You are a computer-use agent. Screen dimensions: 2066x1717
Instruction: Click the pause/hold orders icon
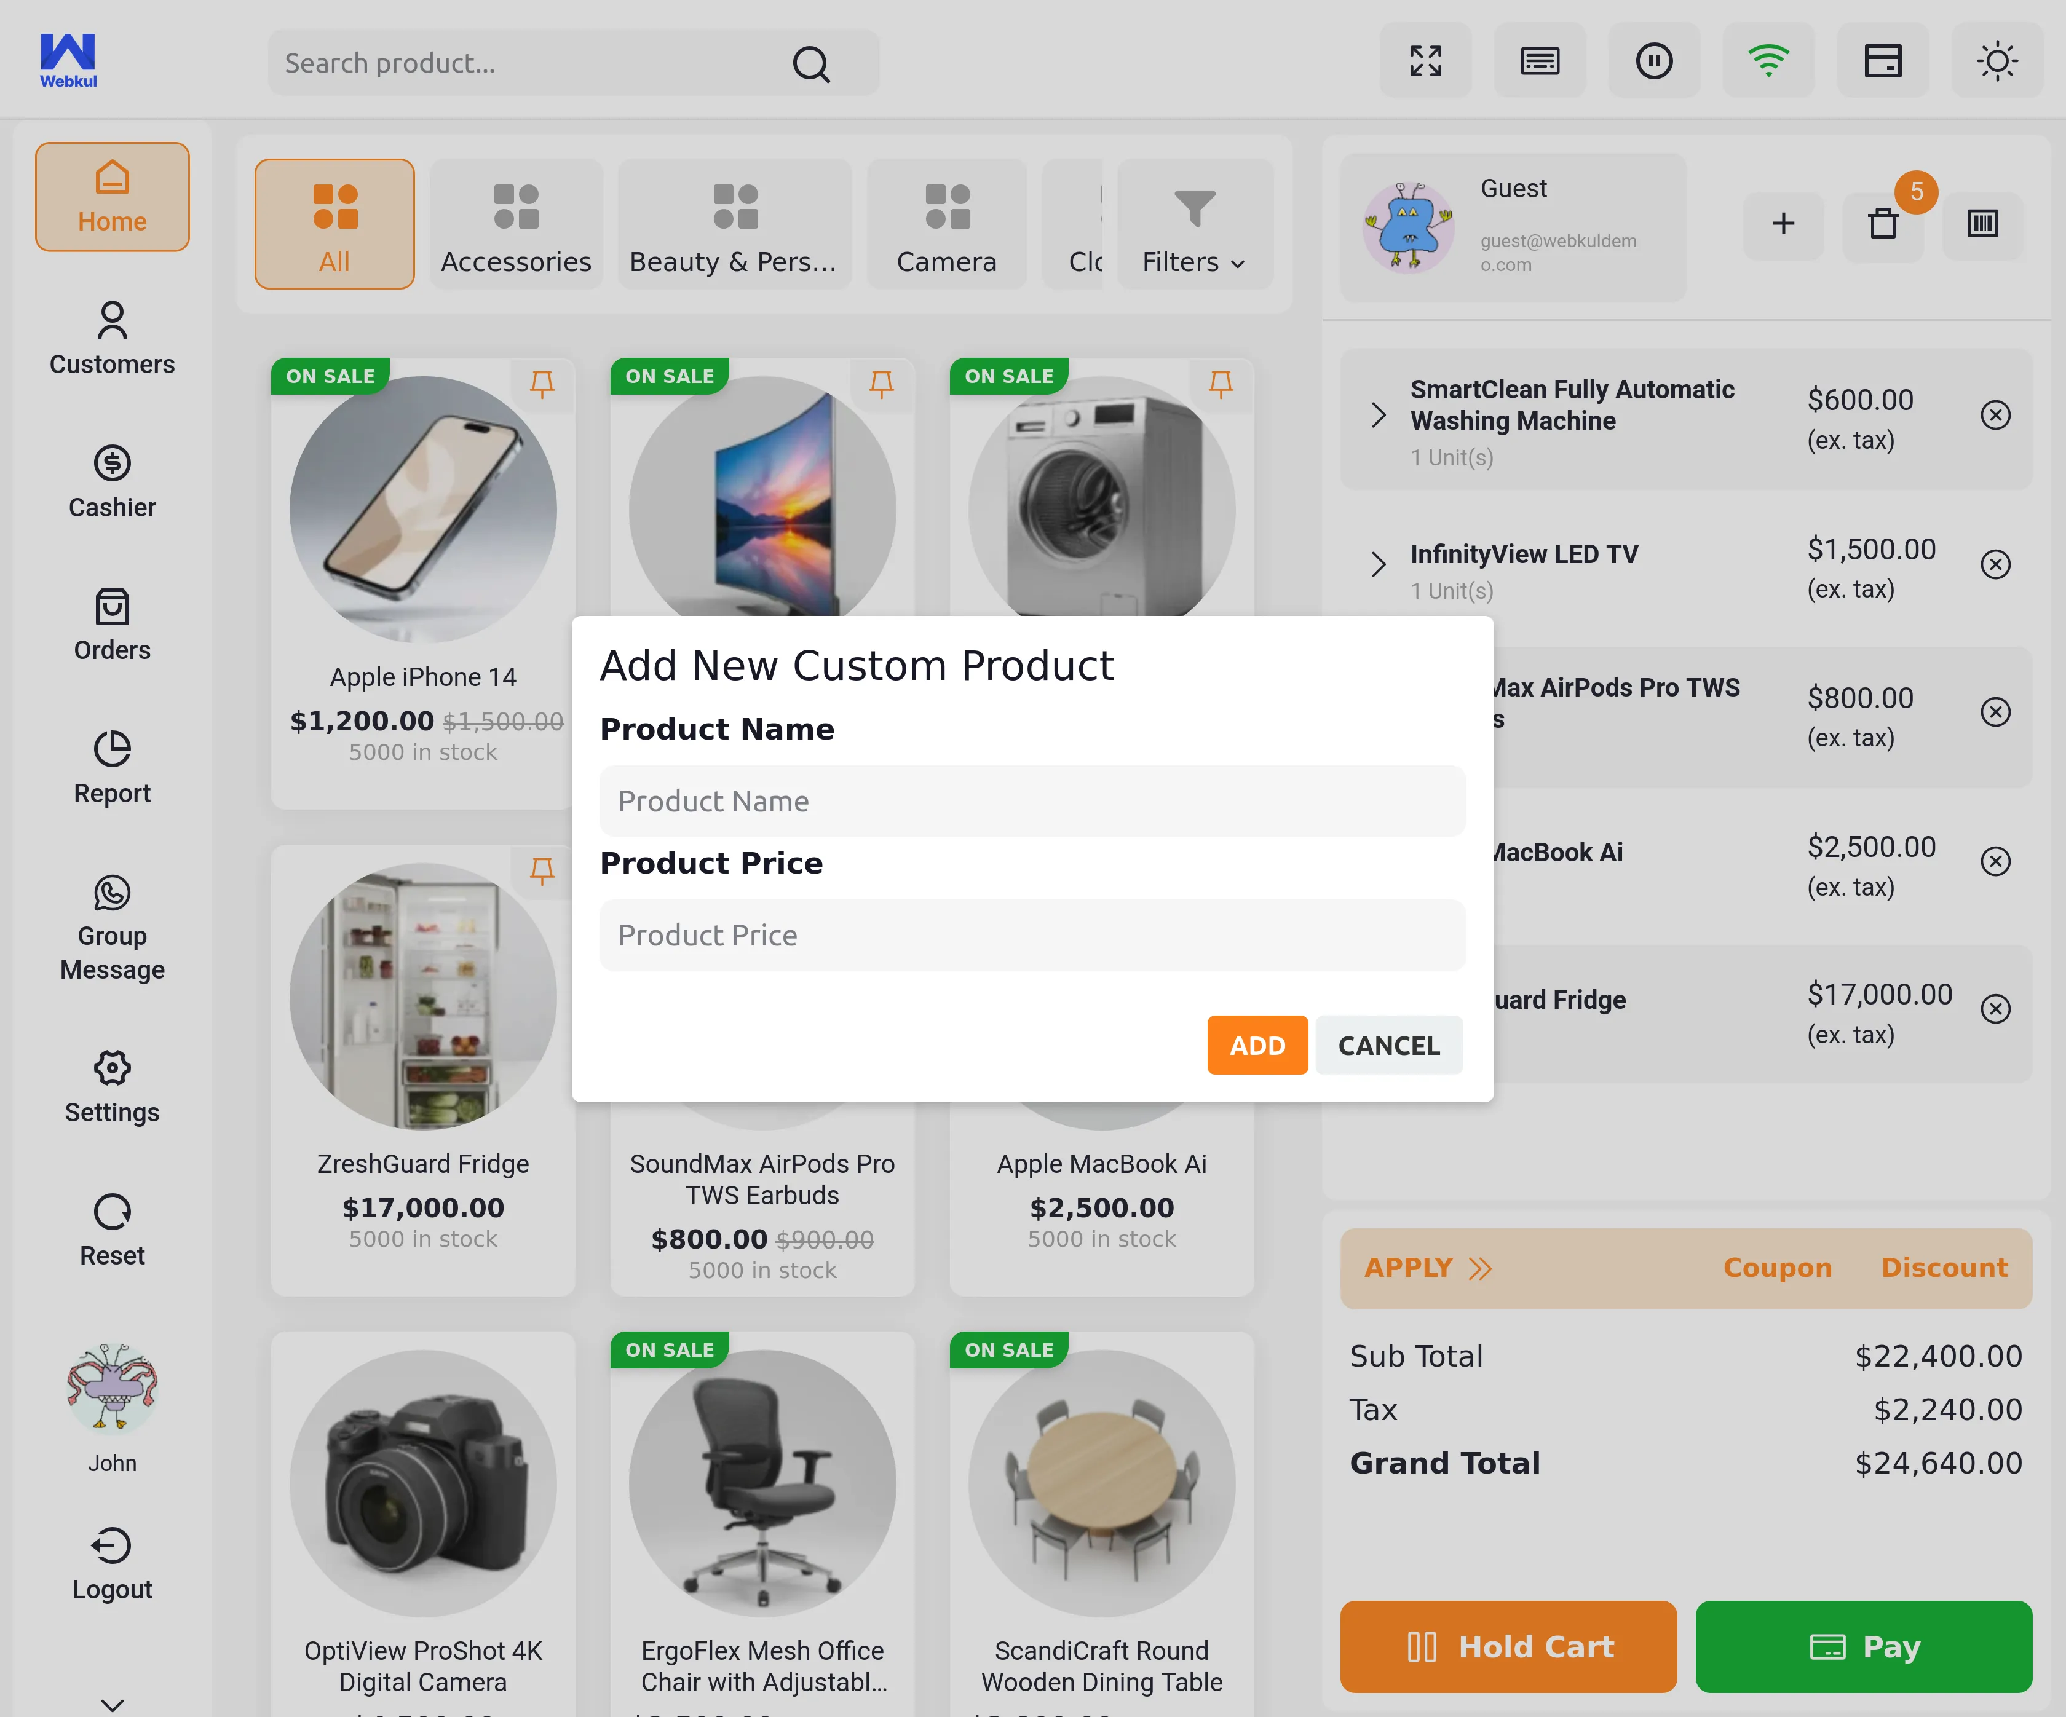click(x=1654, y=61)
